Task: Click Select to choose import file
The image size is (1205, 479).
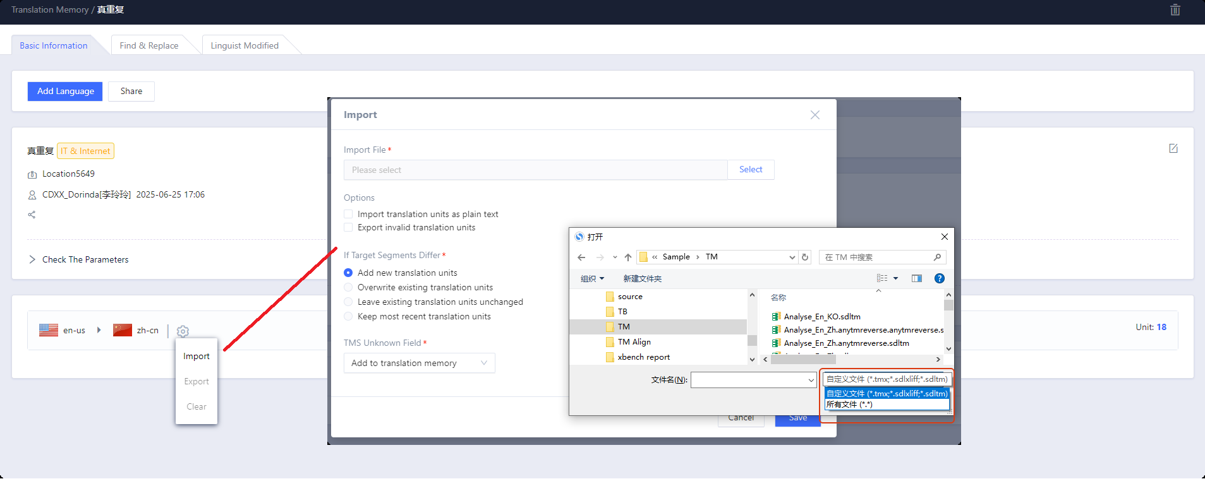Action: coord(751,169)
